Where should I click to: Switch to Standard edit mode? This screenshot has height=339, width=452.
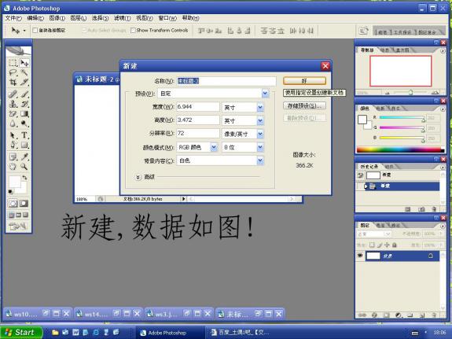13,204
